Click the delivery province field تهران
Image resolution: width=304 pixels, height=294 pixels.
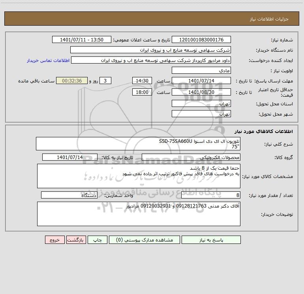pos(201,103)
